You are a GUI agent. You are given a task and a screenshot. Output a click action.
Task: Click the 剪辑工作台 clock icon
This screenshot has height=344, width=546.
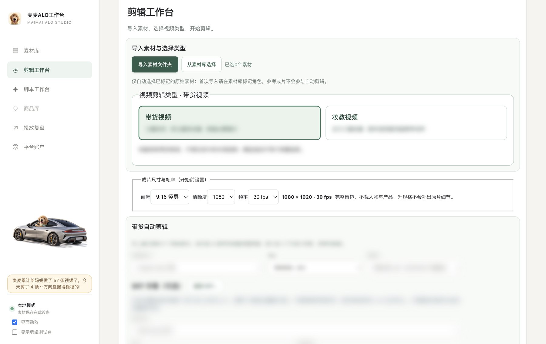[15, 70]
